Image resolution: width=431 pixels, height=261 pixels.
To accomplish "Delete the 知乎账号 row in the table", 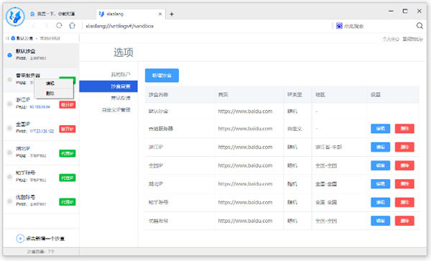I will point(404,202).
